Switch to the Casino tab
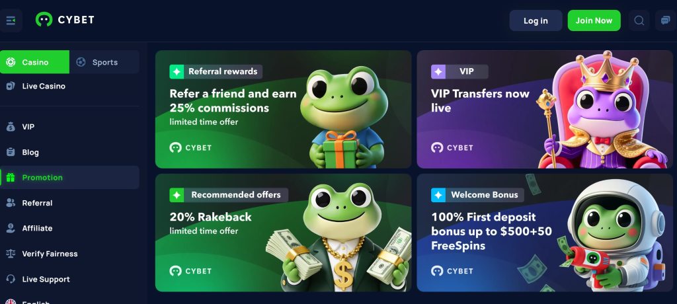677x304 pixels. click(x=34, y=62)
